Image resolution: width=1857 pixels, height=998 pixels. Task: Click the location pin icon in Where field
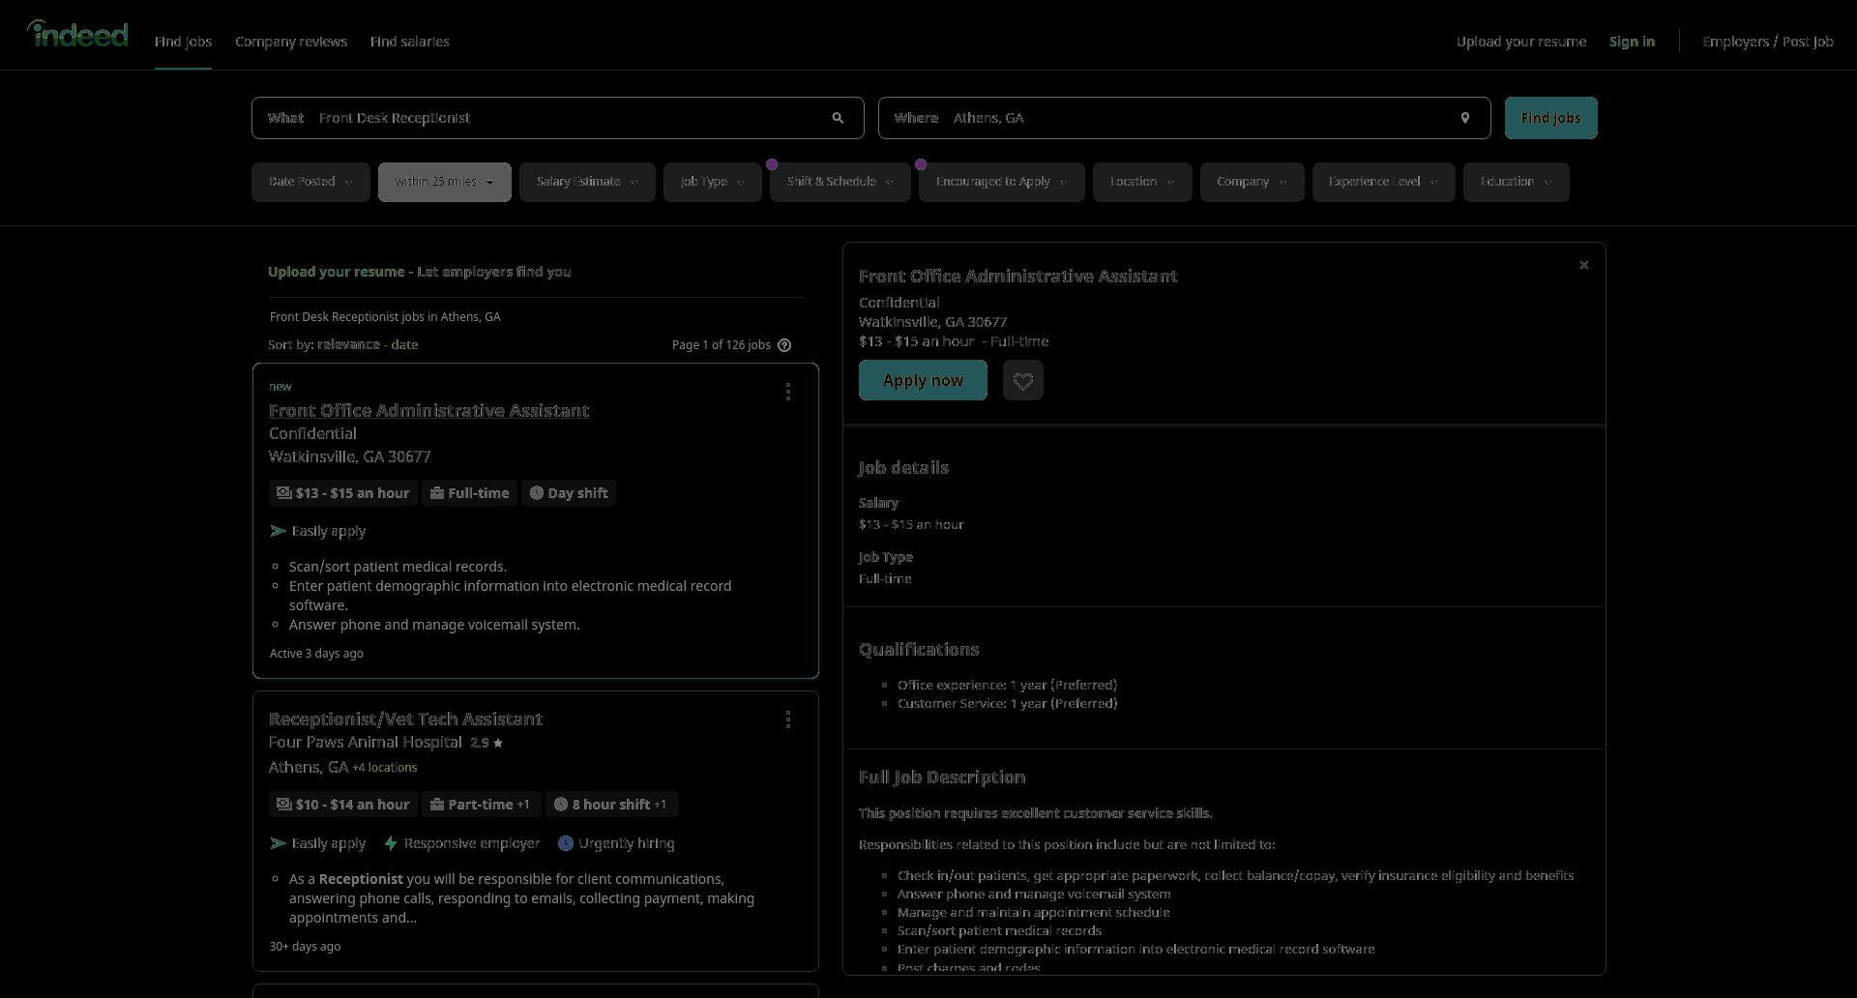[1465, 118]
